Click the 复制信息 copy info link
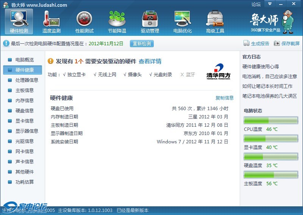 point(225,98)
